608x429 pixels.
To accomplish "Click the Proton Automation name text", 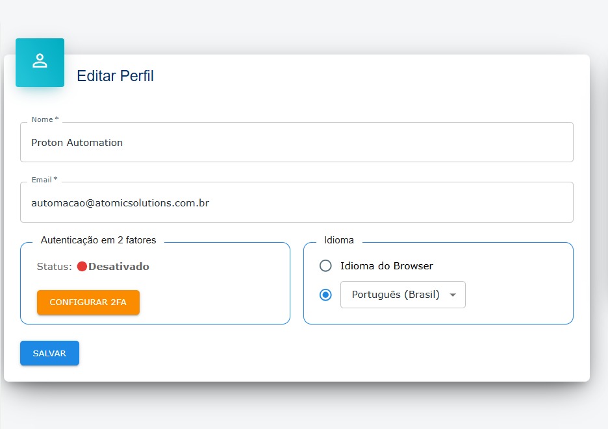I will (x=77, y=143).
